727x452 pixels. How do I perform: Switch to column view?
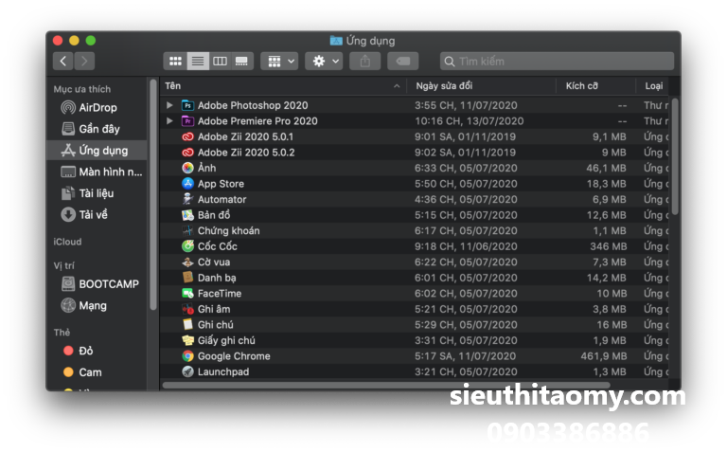coord(220,61)
